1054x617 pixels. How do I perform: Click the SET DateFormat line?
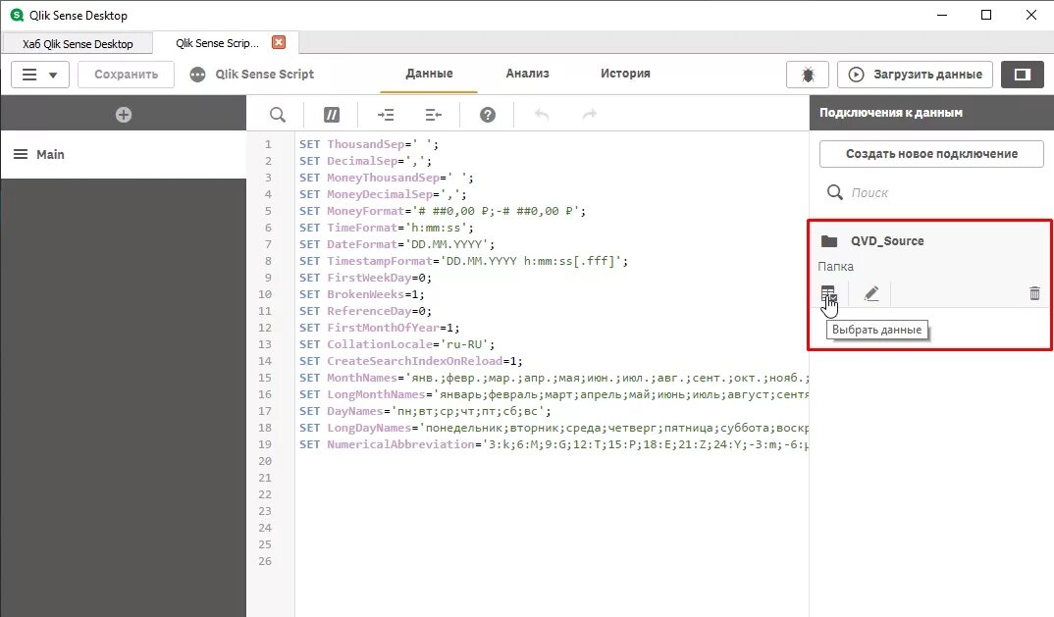pos(396,244)
